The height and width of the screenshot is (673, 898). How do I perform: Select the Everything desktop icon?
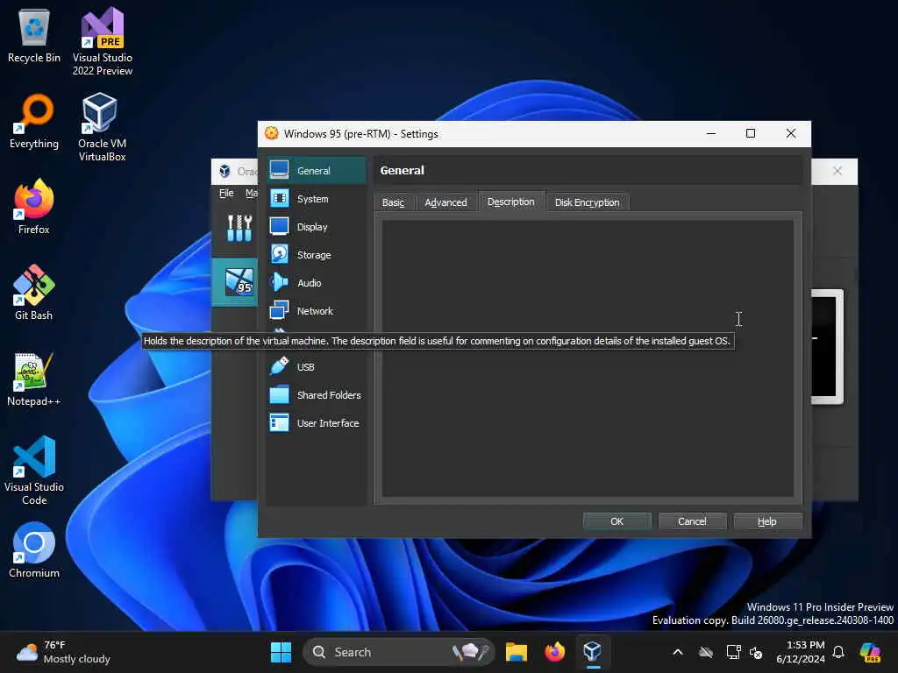(x=34, y=121)
